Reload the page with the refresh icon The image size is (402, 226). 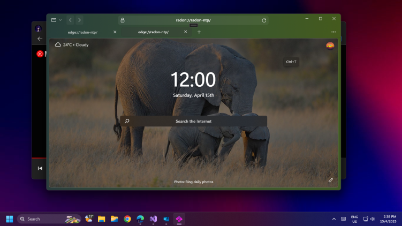point(264,20)
